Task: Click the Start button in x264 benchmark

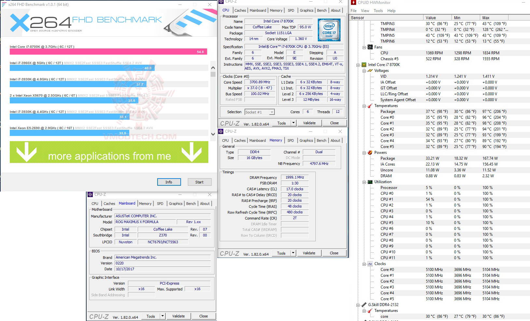Action: (200, 182)
